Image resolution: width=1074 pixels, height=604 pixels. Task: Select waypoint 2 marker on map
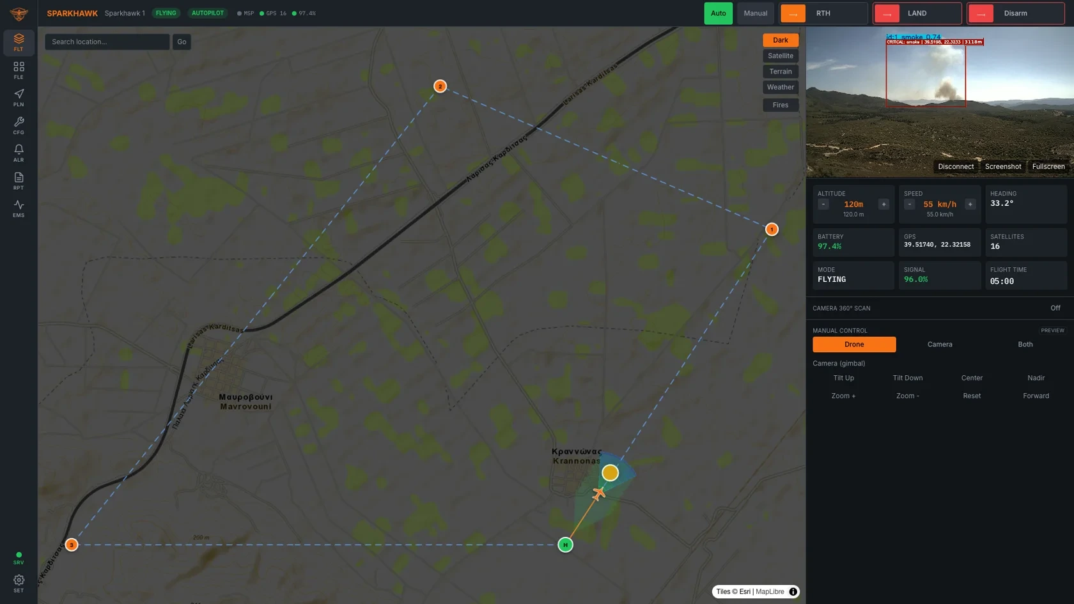tap(440, 86)
